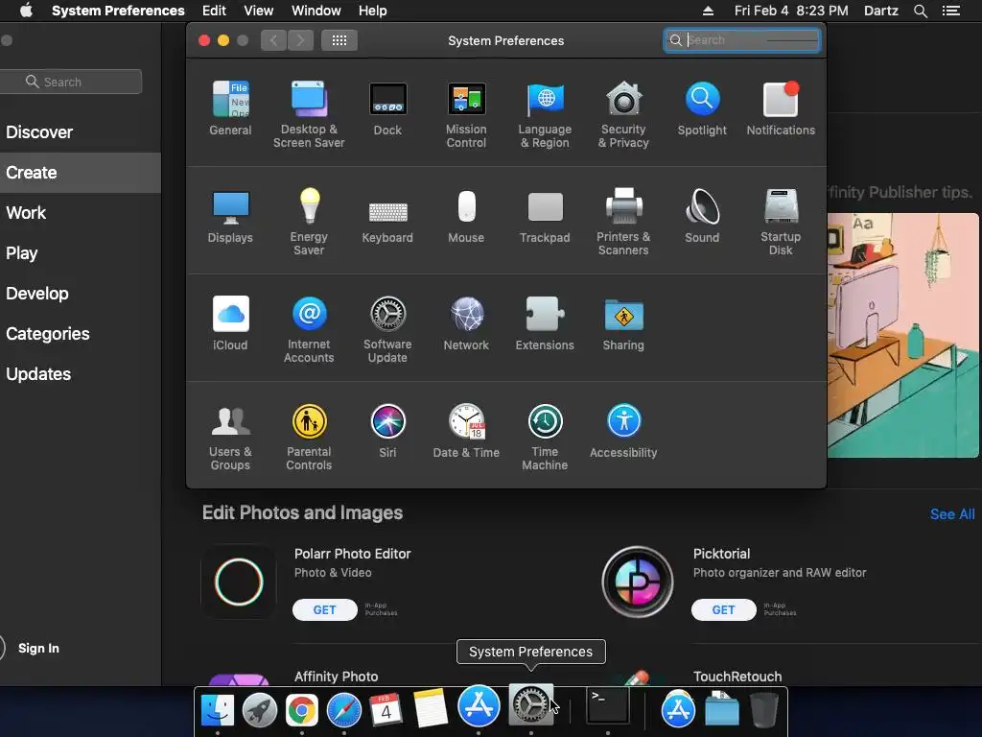Open the Extensions preference pane

(x=545, y=322)
